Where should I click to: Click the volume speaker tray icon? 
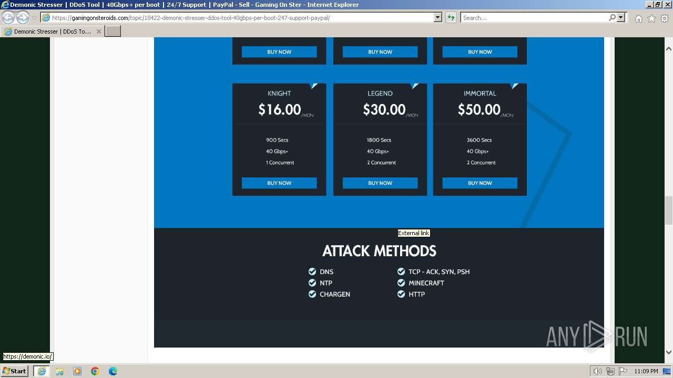[598, 371]
